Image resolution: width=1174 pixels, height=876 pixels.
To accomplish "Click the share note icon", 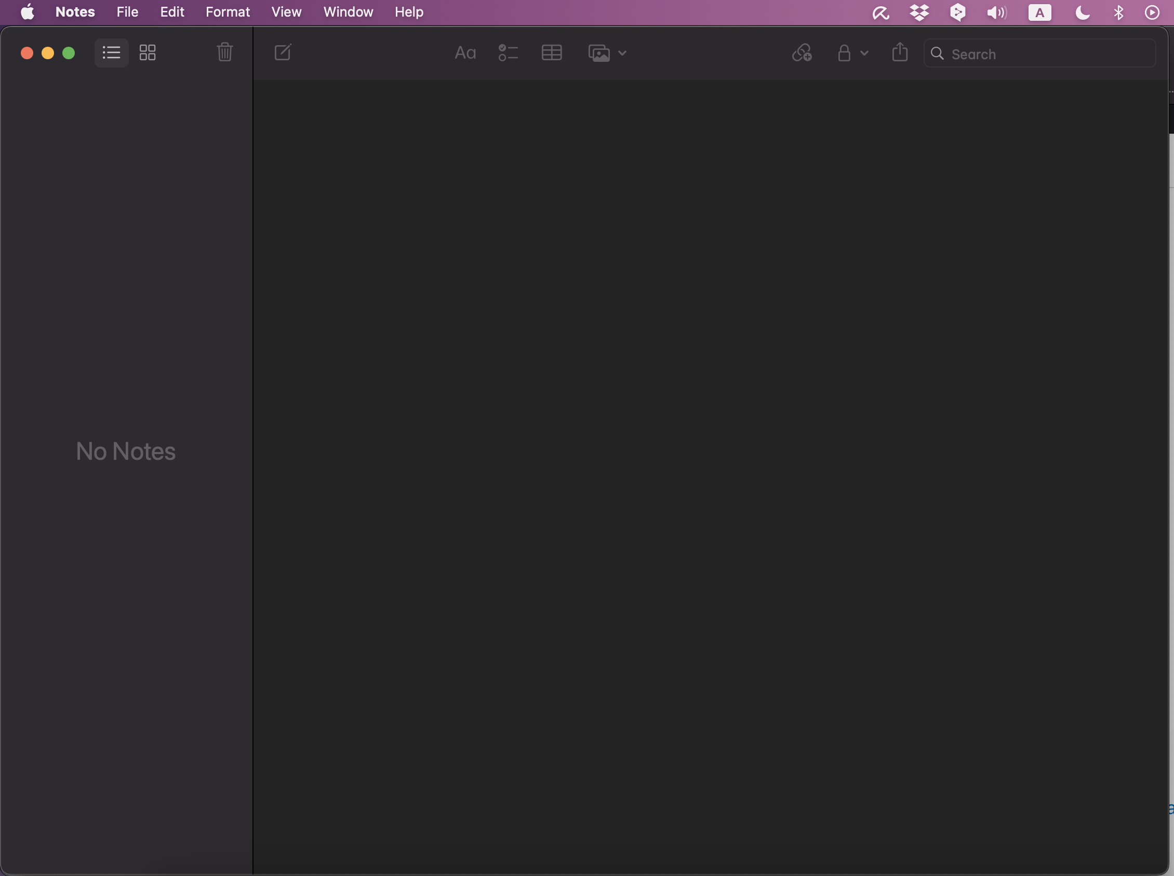I will (899, 52).
